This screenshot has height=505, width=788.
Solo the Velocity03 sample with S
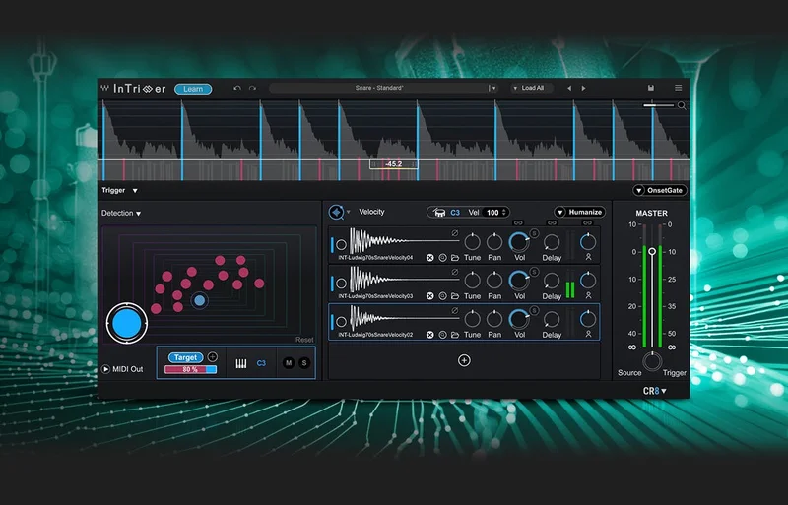tap(534, 272)
